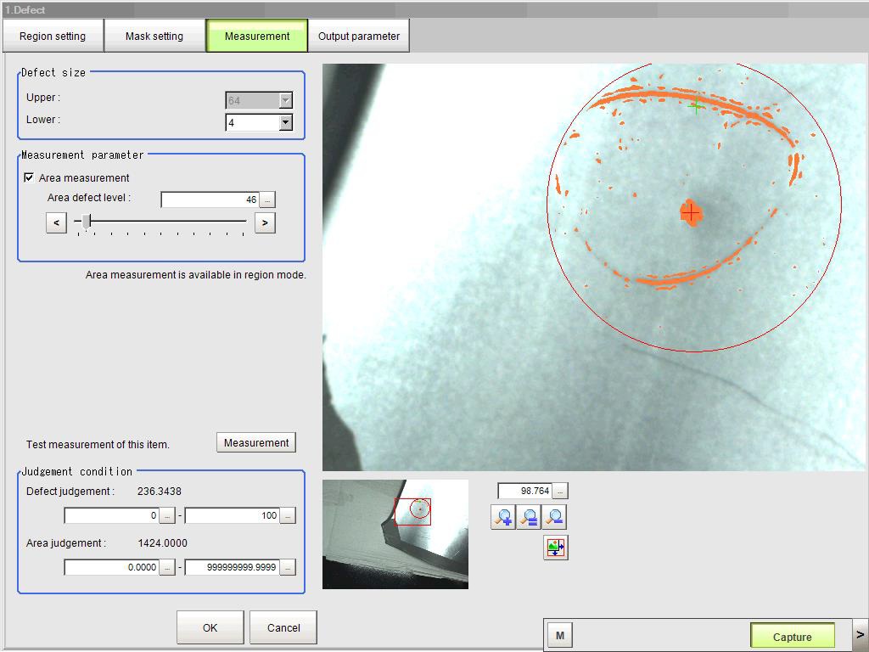Run the test Measurement button

click(x=256, y=442)
